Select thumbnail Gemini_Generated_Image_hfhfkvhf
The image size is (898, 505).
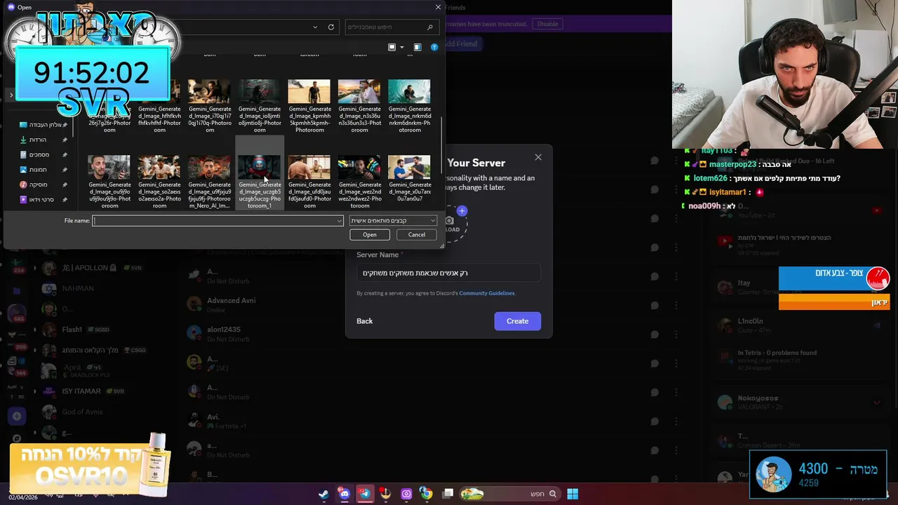pyautogui.click(x=159, y=106)
